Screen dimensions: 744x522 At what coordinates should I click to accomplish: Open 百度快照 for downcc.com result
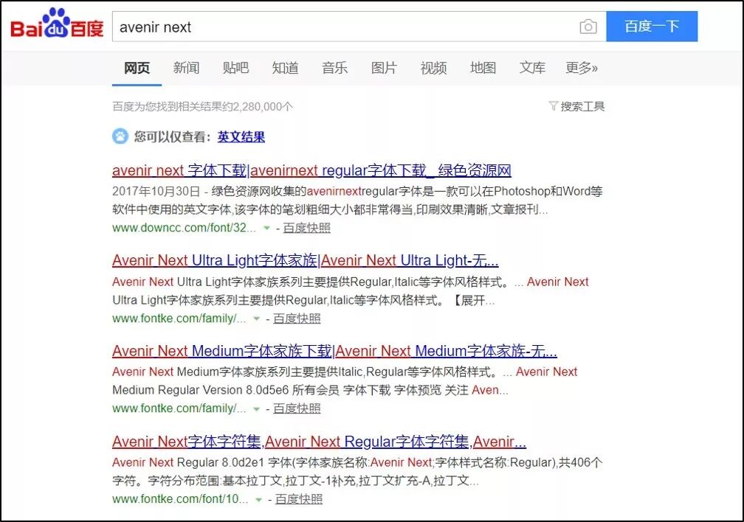pos(306,228)
